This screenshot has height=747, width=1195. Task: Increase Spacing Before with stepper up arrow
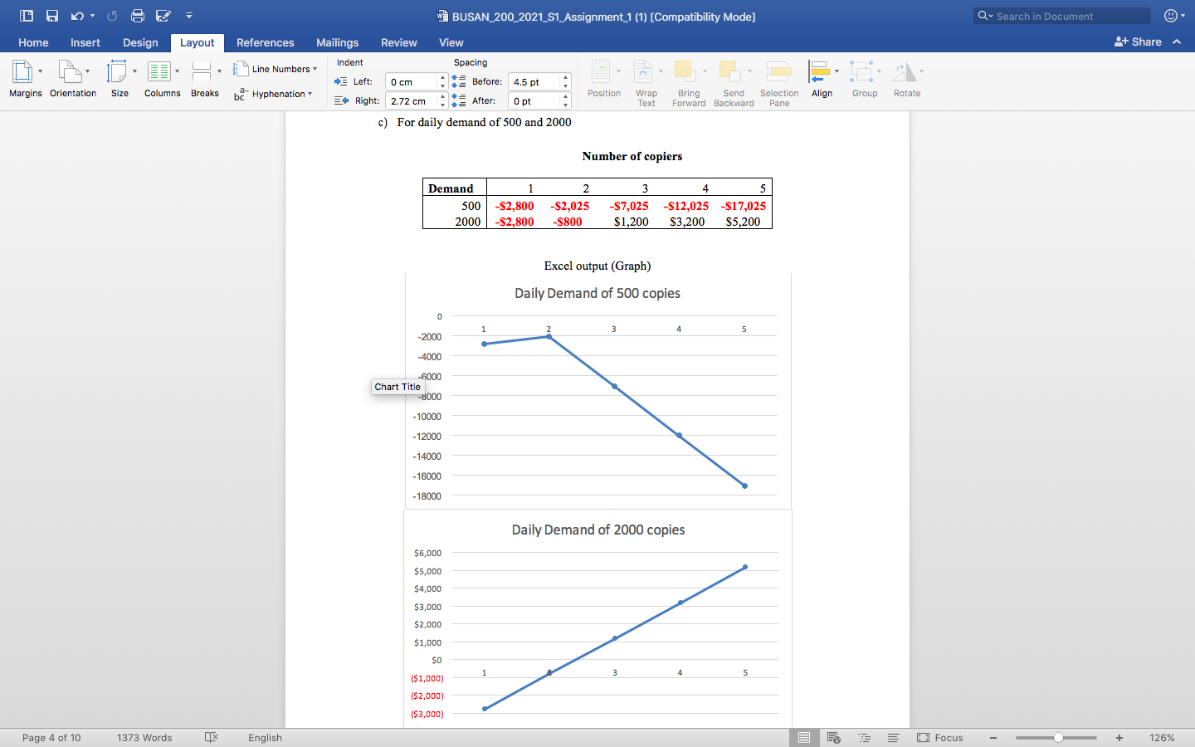point(565,77)
